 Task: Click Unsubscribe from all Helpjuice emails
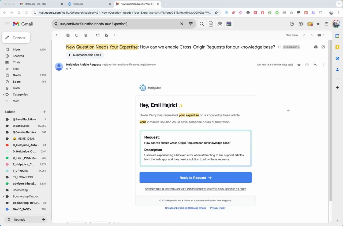(x=185, y=208)
